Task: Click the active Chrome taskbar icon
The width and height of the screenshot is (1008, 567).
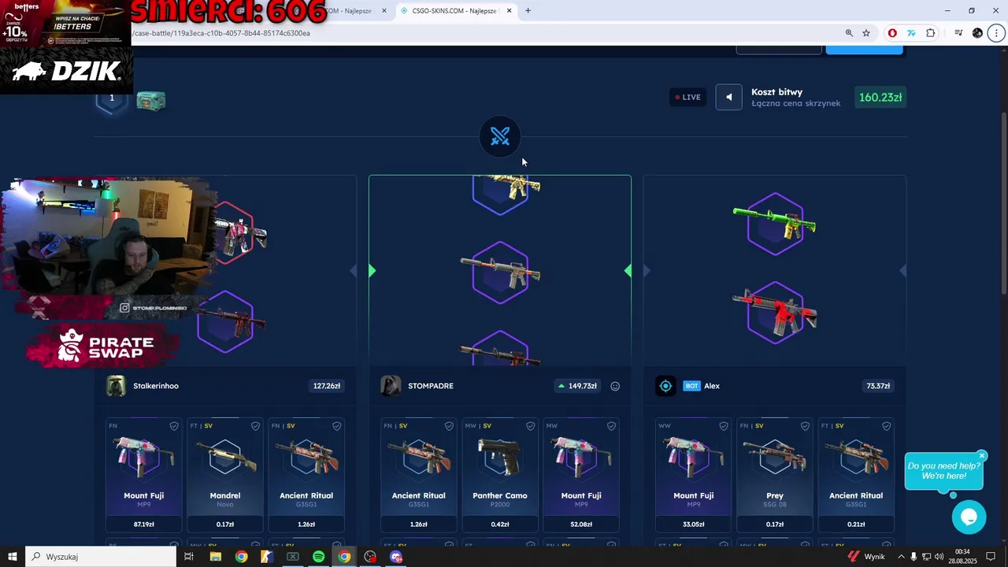Action: (x=344, y=557)
